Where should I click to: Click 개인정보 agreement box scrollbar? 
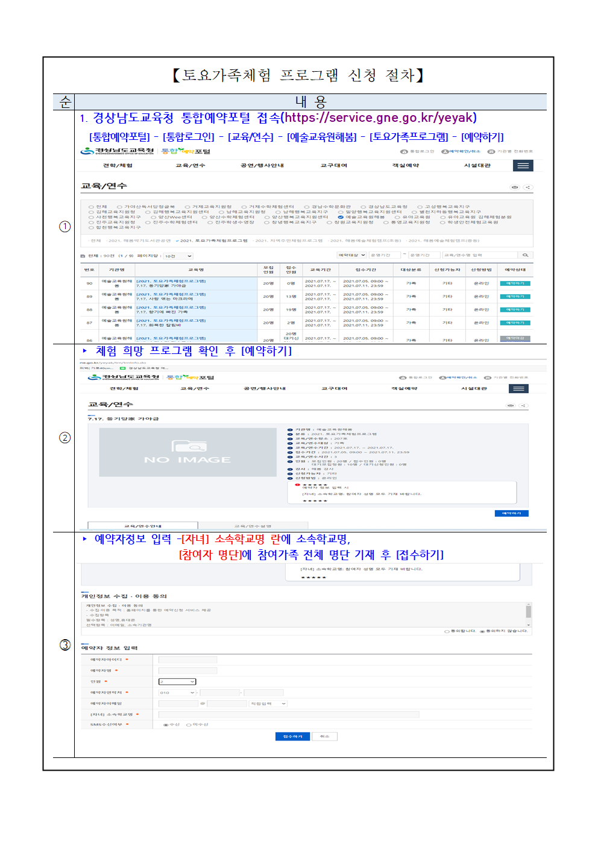coord(529,614)
